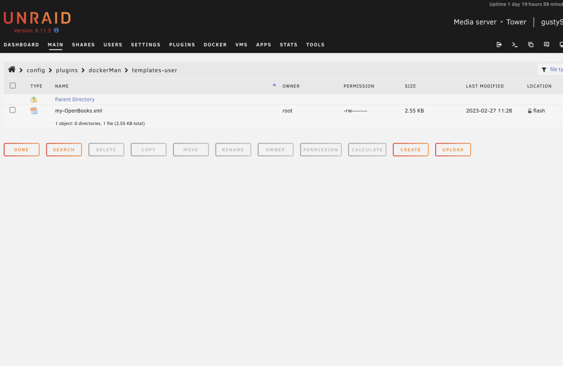Click the Tower server name
This screenshot has width=563, height=366.
click(x=516, y=22)
